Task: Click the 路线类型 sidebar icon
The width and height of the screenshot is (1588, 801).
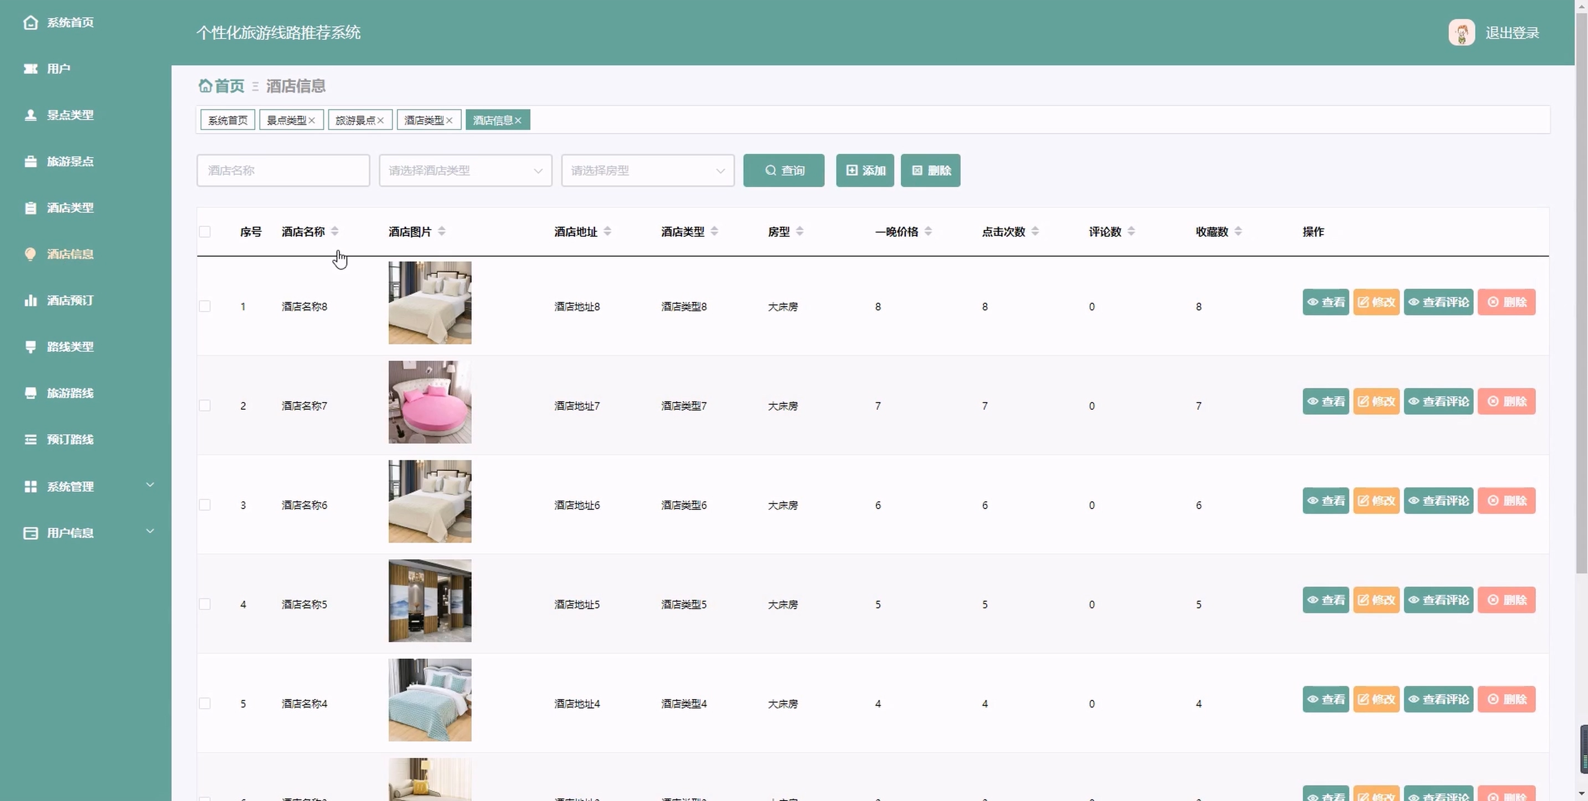Action: tap(30, 347)
